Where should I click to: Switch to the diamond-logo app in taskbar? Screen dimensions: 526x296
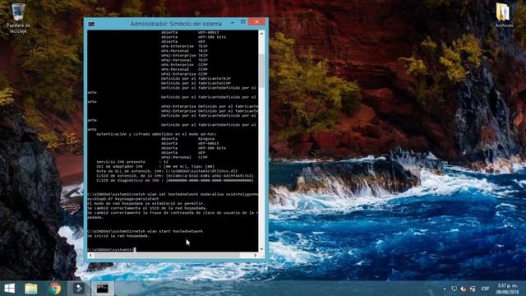[79, 289]
